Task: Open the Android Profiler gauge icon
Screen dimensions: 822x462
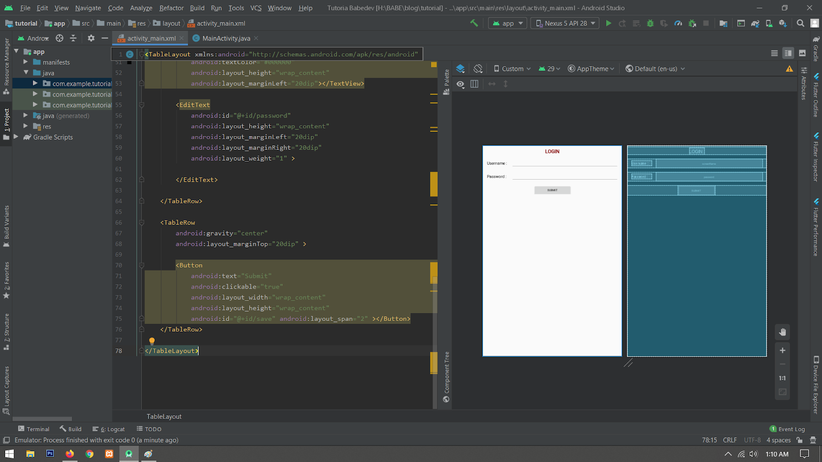Action: tap(678, 23)
